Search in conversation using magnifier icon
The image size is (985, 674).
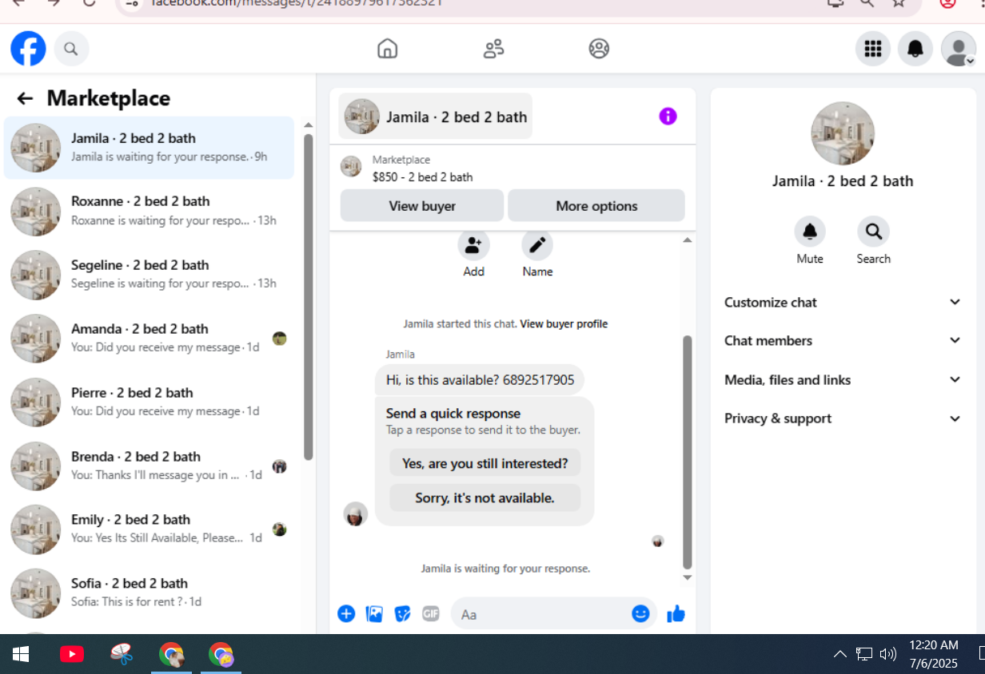point(873,232)
